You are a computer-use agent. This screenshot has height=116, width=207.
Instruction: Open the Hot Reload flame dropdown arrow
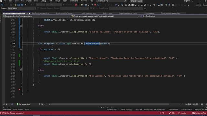point(78,5)
